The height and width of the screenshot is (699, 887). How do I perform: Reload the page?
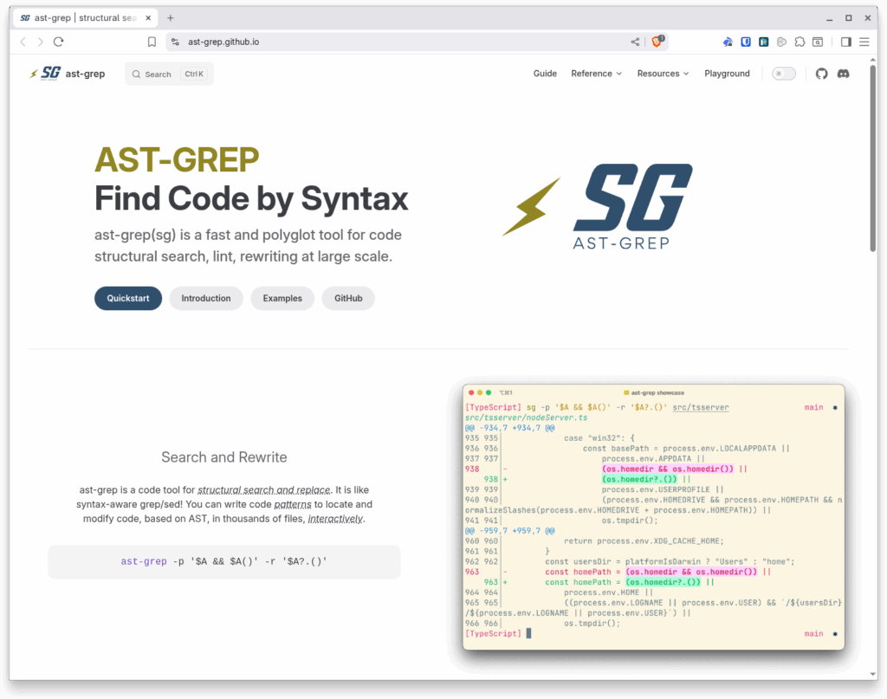click(x=58, y=42)
